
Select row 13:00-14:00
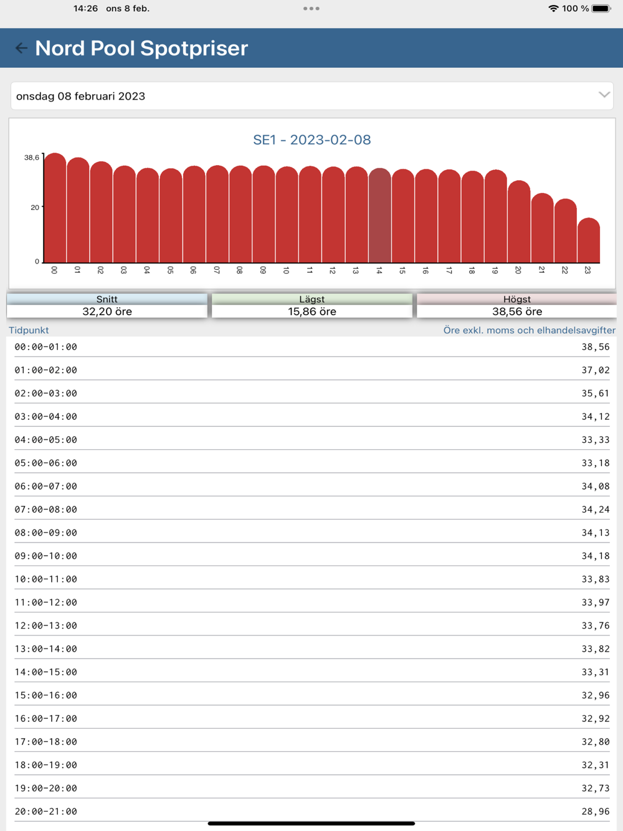[311, 648]
